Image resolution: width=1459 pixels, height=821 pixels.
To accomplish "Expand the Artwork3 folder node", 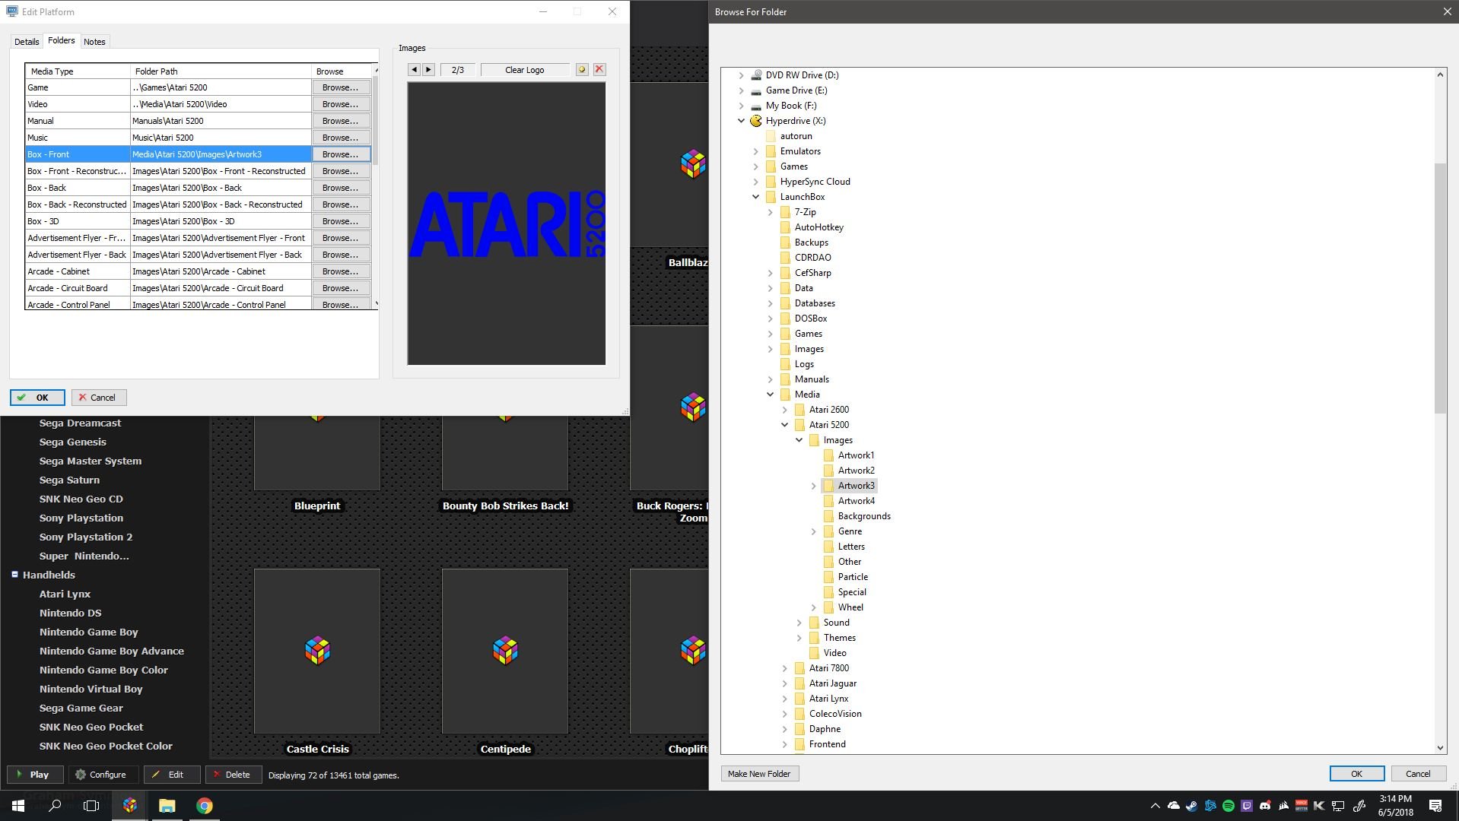I will click(x=813, y=486).
